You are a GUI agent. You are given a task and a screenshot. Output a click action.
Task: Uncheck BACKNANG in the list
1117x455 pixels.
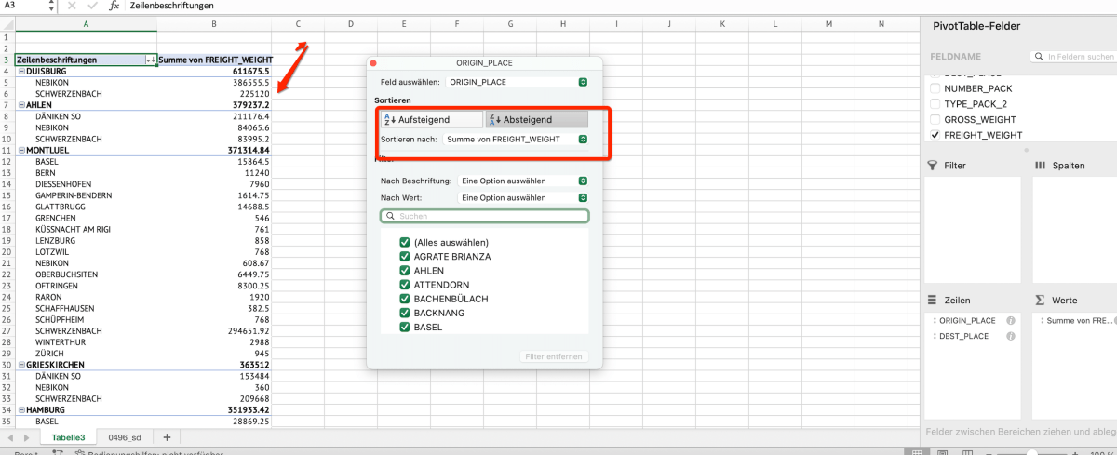[405, 314]
